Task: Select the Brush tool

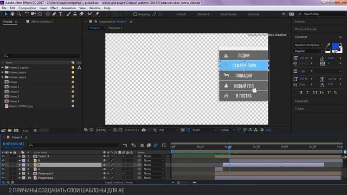Action: point(69,14)
